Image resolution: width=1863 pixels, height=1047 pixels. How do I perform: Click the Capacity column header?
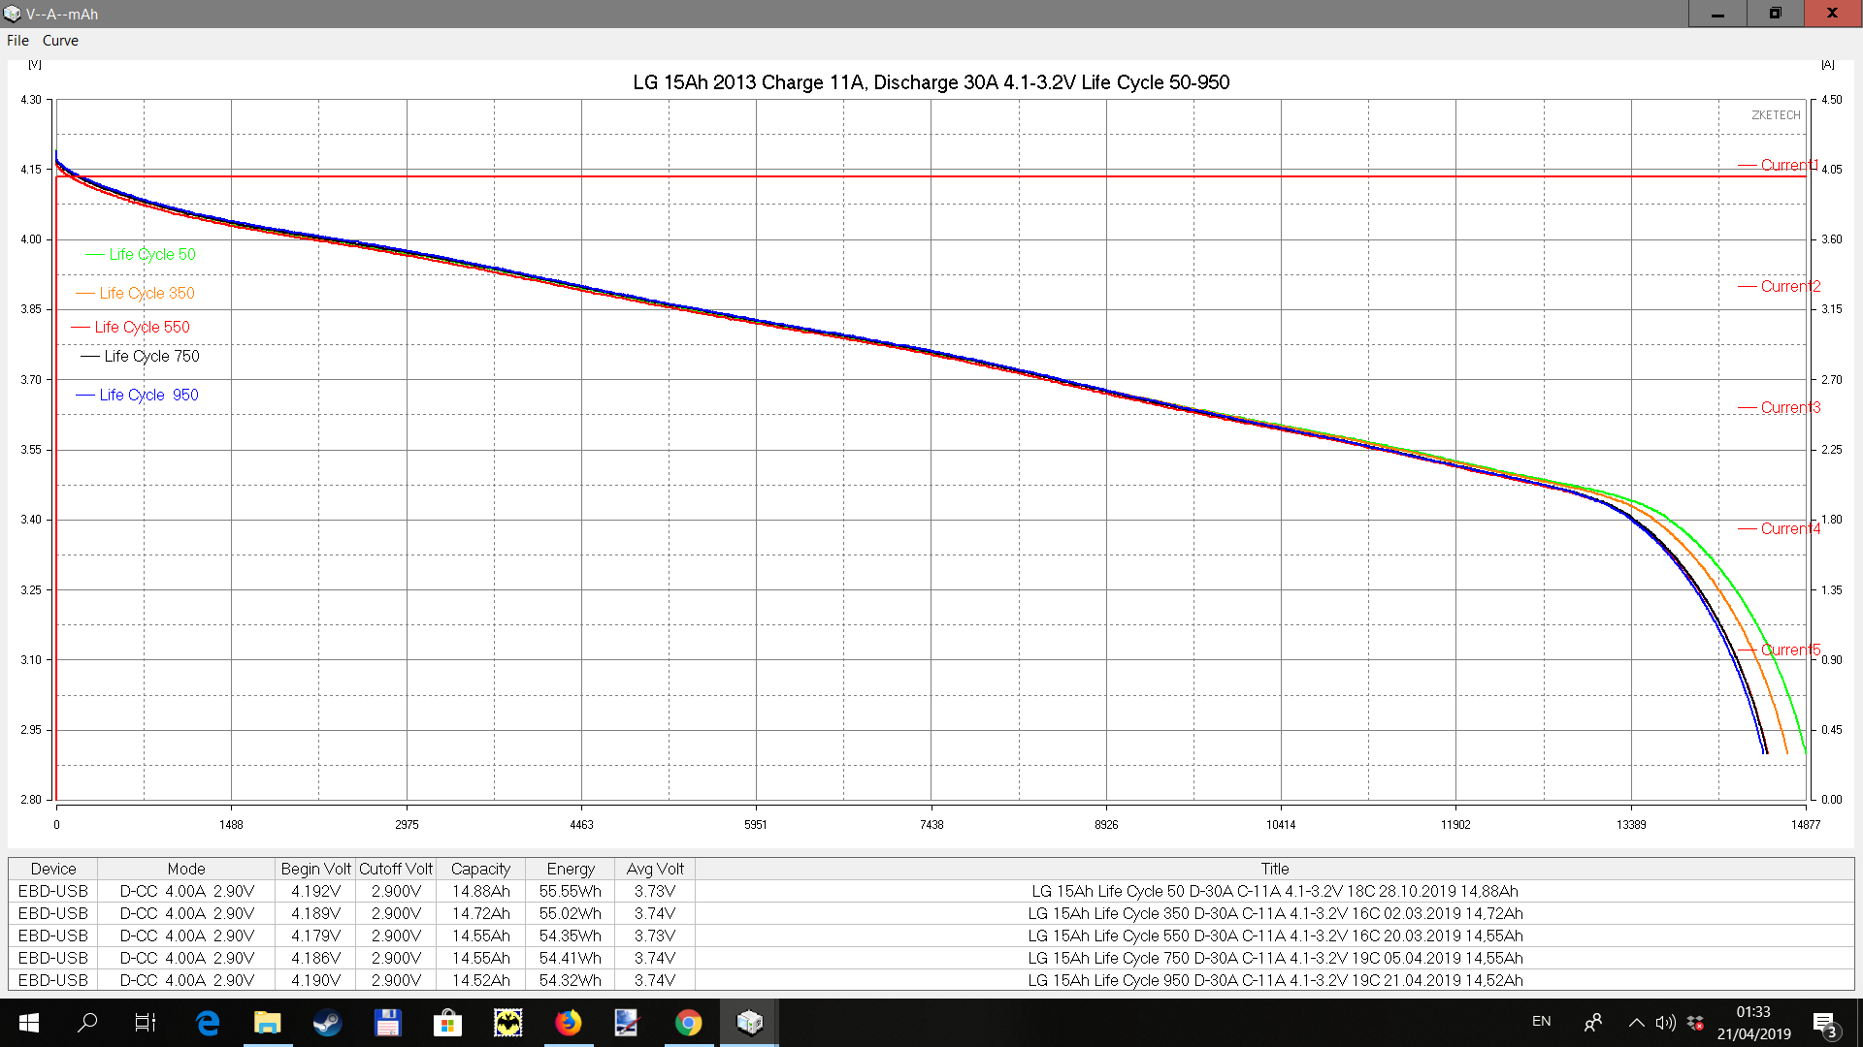click(480, 869)
